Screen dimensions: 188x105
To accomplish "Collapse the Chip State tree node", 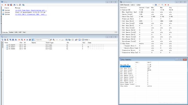I will click(121, 44).
